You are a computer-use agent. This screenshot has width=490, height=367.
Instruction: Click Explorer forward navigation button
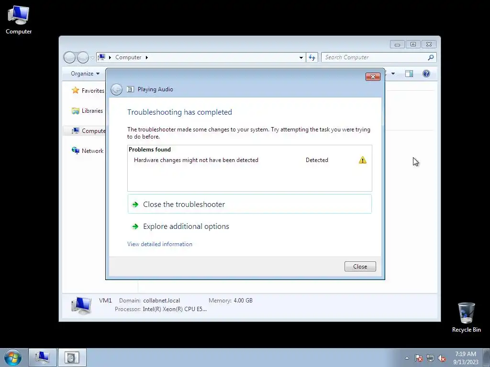tap(83, 57)
